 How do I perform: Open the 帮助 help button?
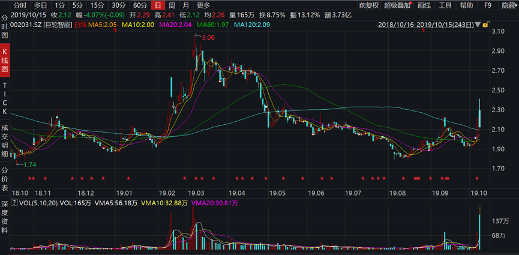click(466, 5)
